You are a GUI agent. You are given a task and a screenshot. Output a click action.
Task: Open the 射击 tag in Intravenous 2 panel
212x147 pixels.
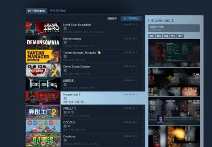pyautogui.click(x=159, y=36)
